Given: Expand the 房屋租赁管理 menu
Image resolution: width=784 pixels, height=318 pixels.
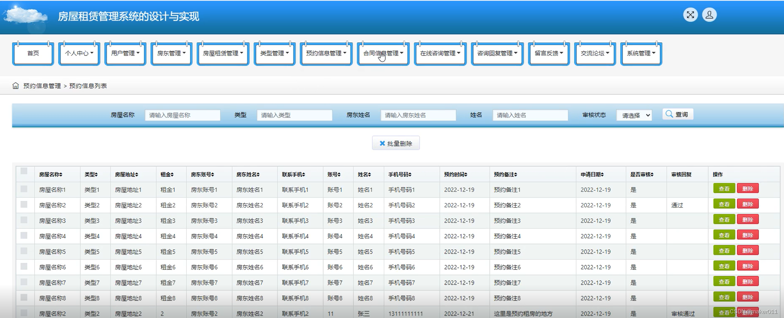Looking at the screenshot, I should (223, 53).
